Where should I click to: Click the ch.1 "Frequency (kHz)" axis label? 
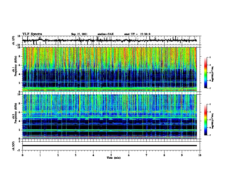pos(16,66)
